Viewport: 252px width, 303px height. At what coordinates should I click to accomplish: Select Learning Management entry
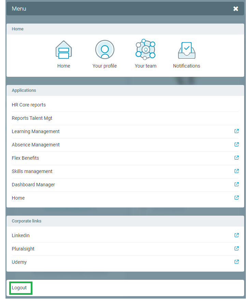tap(125, 132)
